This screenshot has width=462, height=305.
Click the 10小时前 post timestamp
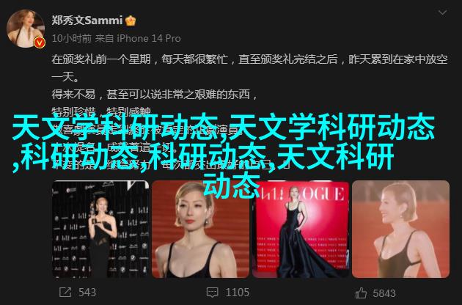pyautogui.click(x=72, y=38)
